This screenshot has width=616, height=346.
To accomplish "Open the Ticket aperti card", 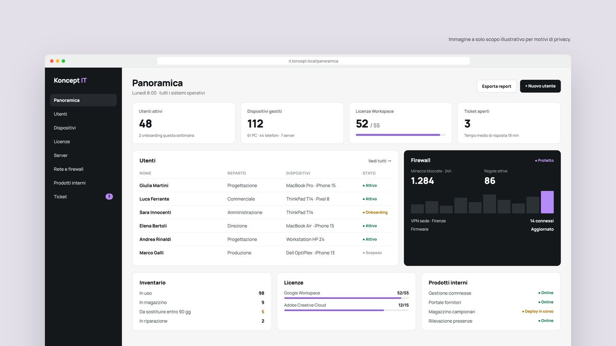I will pyautogui.click(x=509, y=123).
